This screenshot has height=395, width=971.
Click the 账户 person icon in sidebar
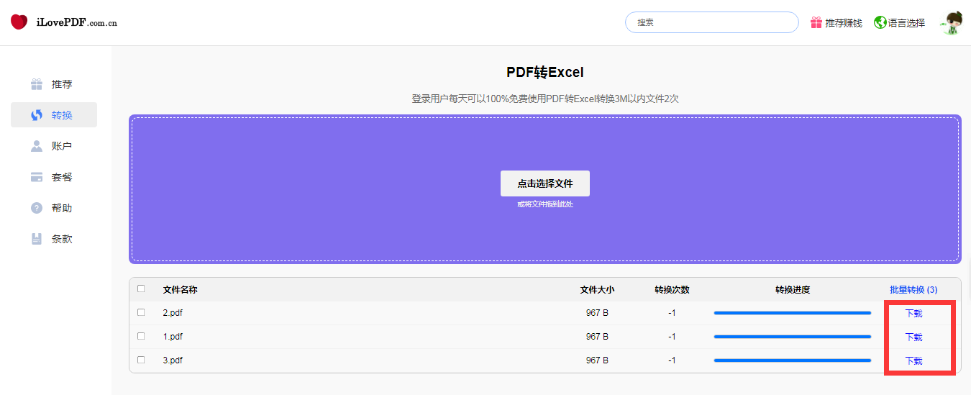pyautogui.click(x=37, y=146)
